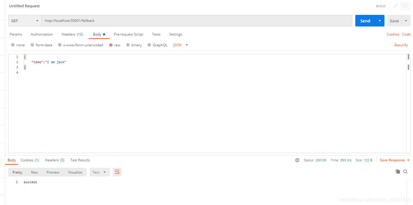Open the comments icon in the request header
Image resolution: width=413 pixels, height=205 pixels.
pyautogui.click(x=405, y=6)
